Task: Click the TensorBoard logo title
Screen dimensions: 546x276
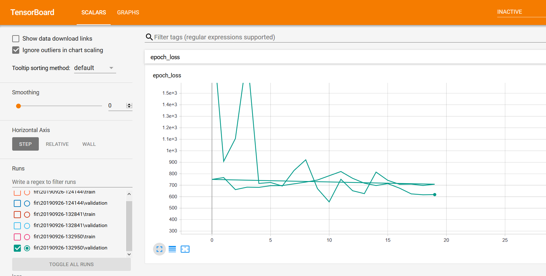Action: [32, 12]
